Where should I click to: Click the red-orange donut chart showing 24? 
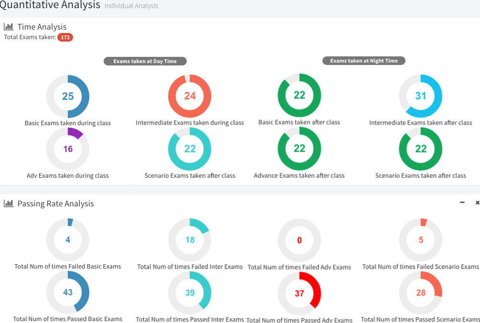(190, 96)
